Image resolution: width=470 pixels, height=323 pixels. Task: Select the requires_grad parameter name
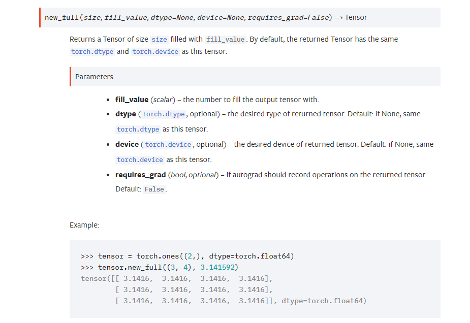coord(141,175)
